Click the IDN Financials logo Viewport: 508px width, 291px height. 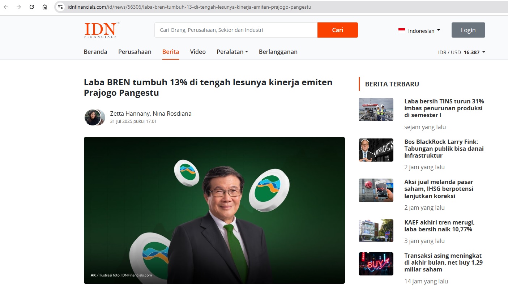pyautogui.click(x=102, y=30)
